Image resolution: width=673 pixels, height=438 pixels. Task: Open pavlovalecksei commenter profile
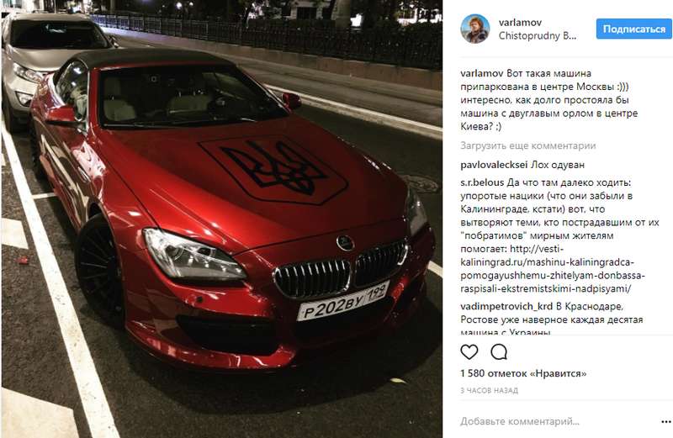pyautogui.click(x=494, y=165)
